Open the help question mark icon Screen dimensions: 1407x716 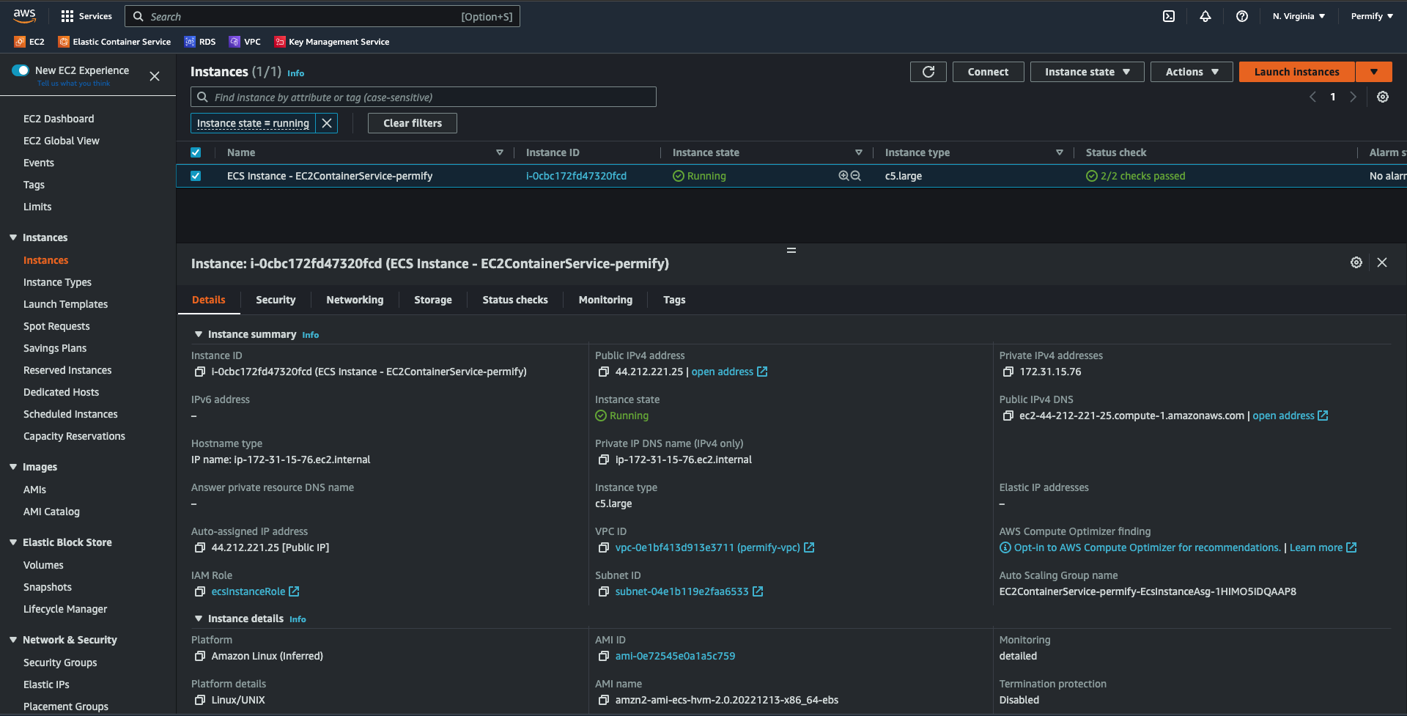click(1242, 16)
